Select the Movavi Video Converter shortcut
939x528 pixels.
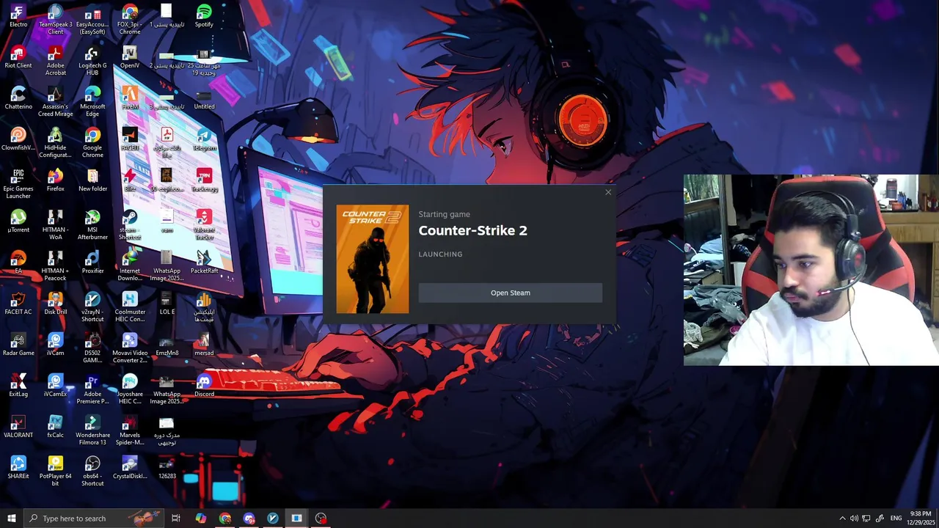pos(129,348)
